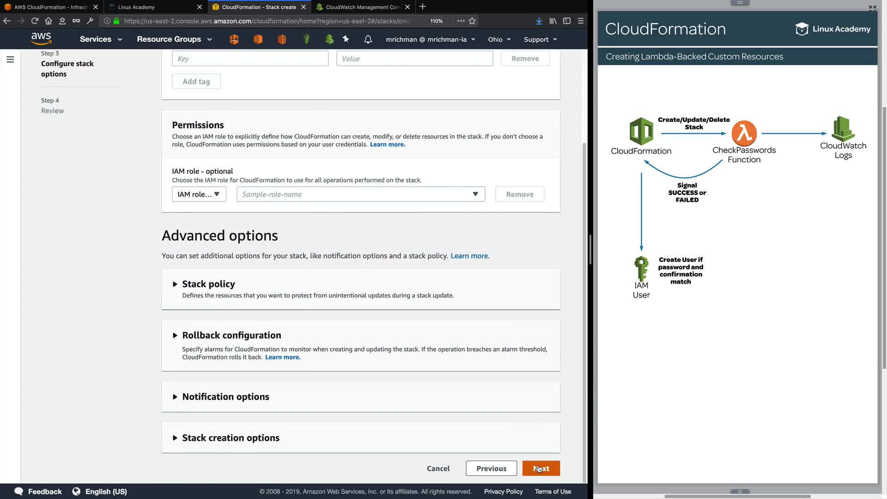
Task: Open the hamburger side navigation menu
Action: click(10, 59)
